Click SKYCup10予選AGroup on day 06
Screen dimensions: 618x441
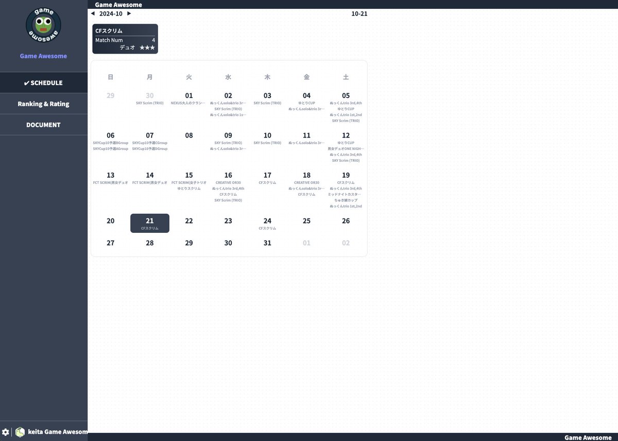[x=111, y=149]
